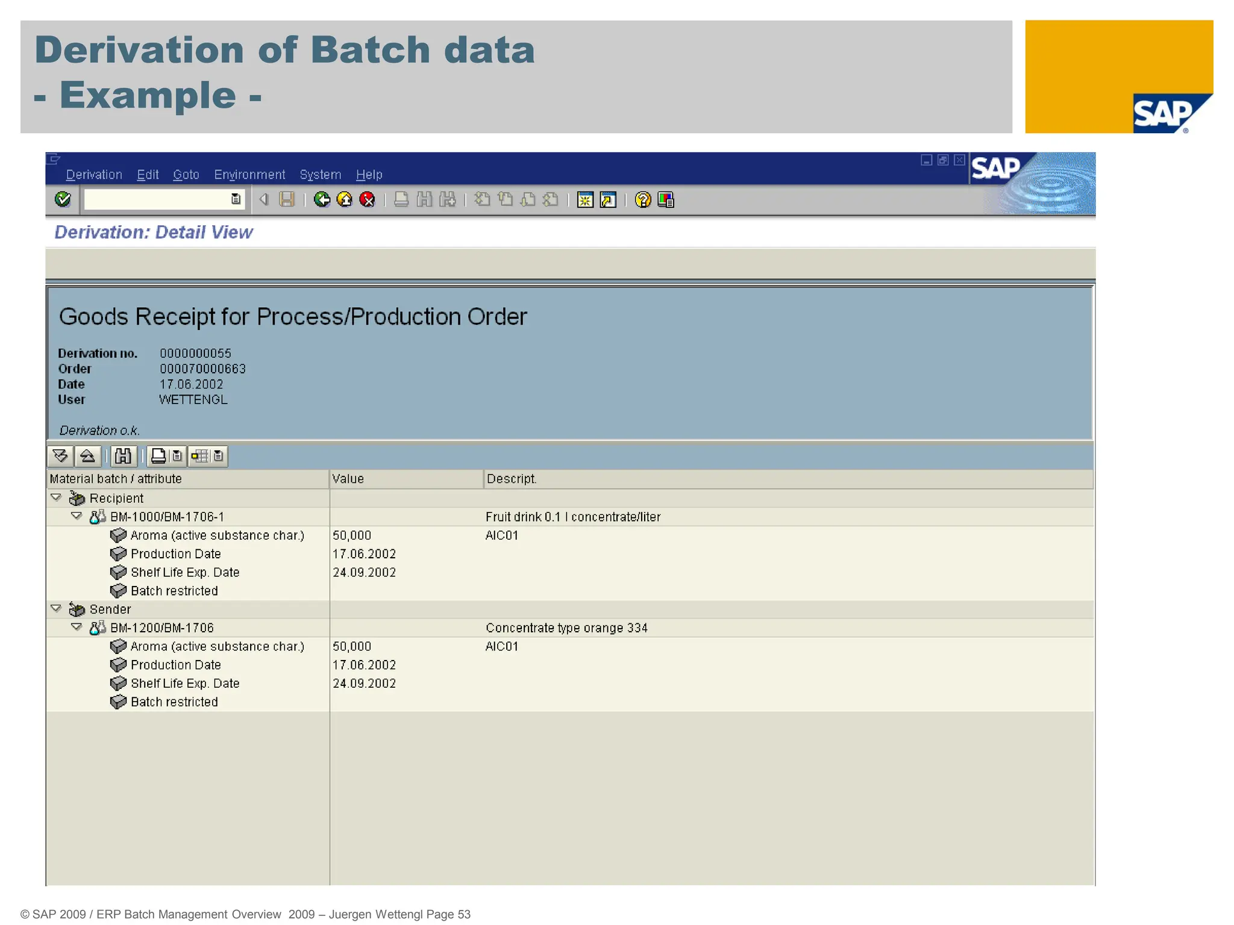
Task: Open the Goto menu
Action: [186, 175]
